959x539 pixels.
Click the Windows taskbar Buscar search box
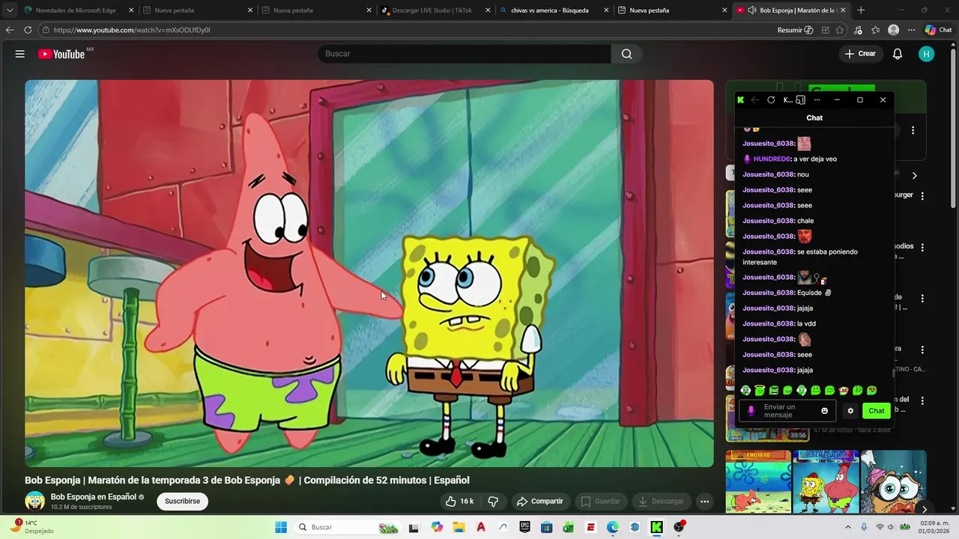click(x=348, y=527)
